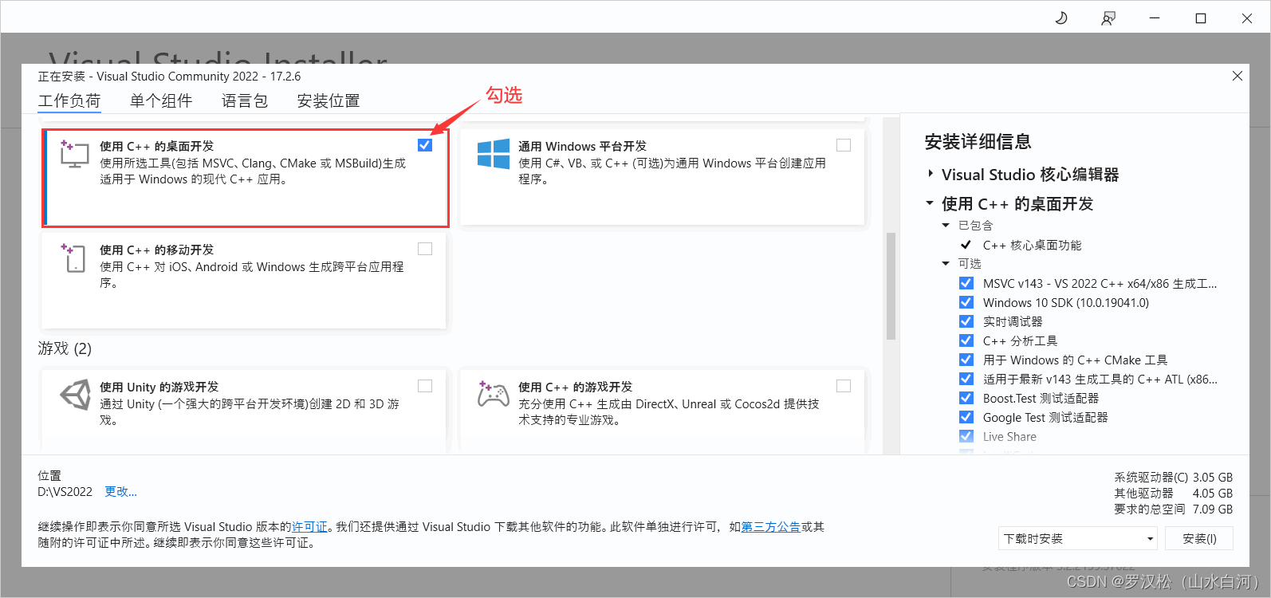The height and width of the screenshot is (598, 1271).
Task: Uncheck MSVC v143 - VS 2022 C++ option
Action: coord(966,283)
